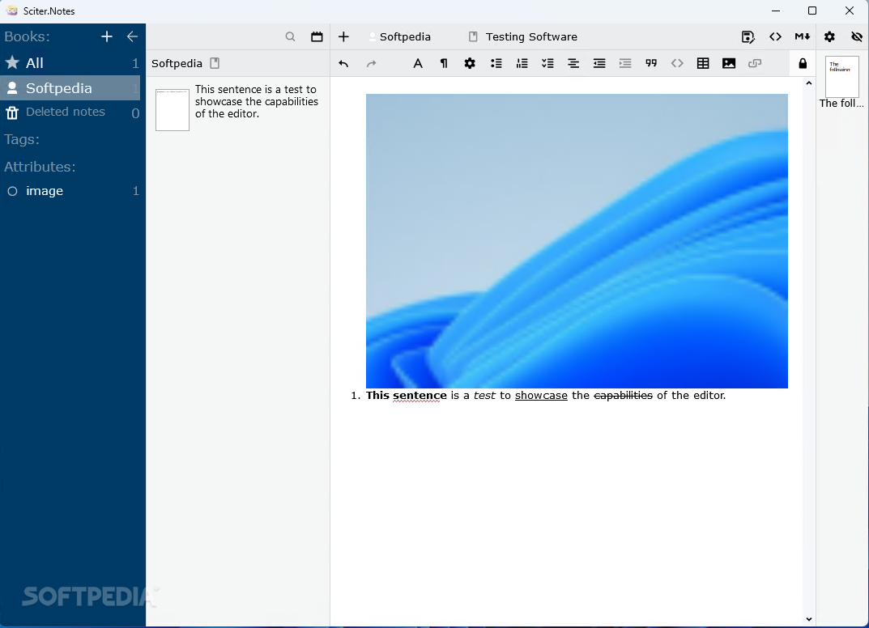Select the Softpedia book in sidebar
This screenshot has width=869, height=628.
point(70,88)
